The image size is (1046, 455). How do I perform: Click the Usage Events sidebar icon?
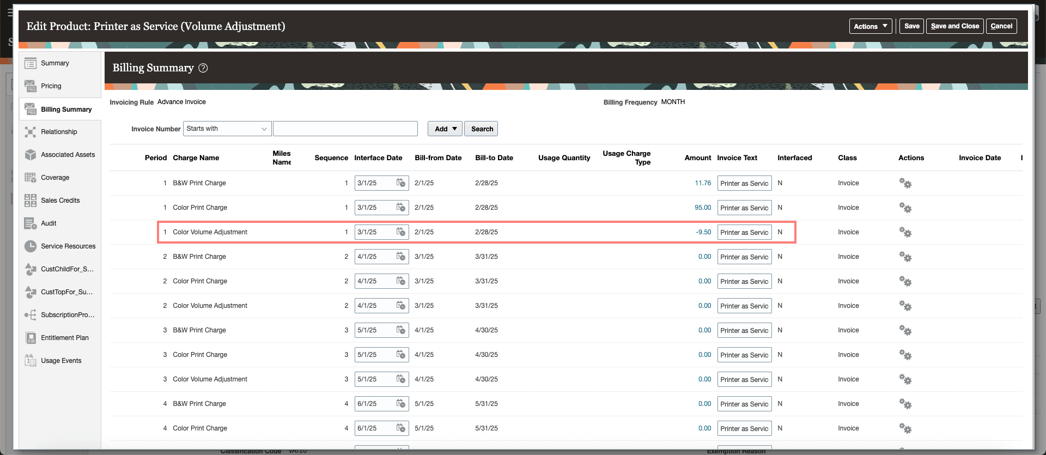31,361
